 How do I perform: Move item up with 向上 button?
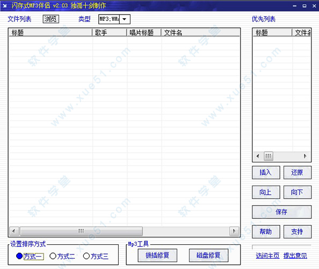[x=266, y=192]
